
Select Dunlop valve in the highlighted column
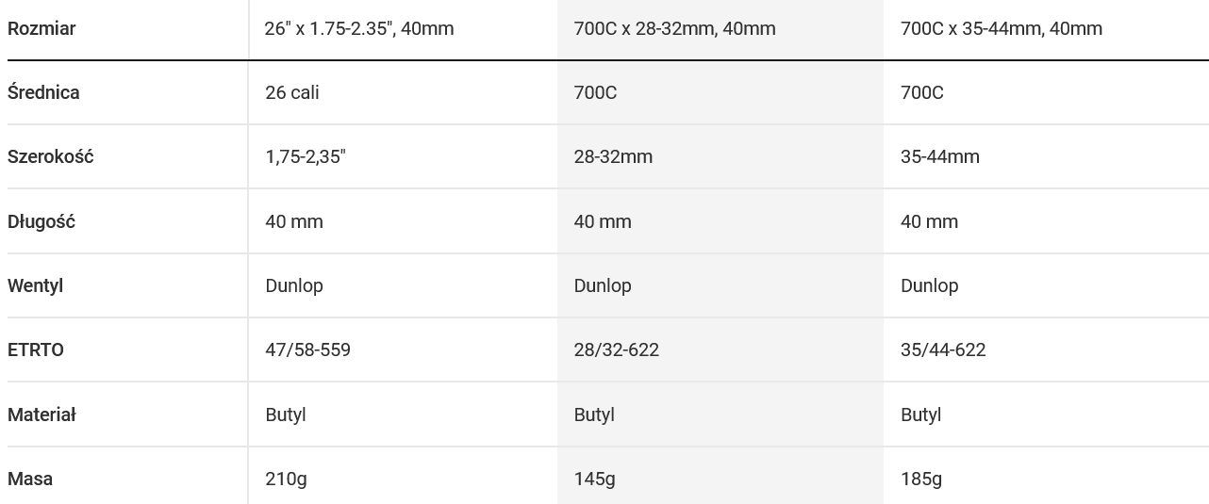[x=603, y=285]
